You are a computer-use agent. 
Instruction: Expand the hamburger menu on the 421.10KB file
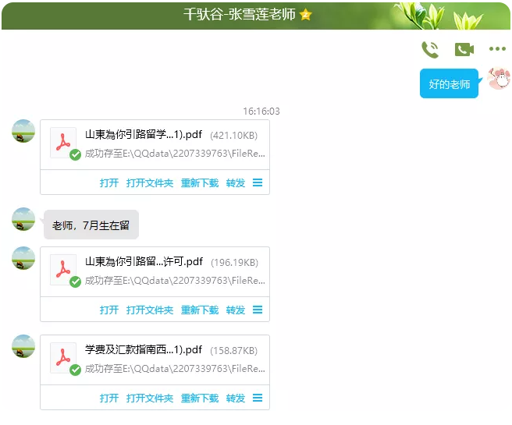(x=258, y=182)
